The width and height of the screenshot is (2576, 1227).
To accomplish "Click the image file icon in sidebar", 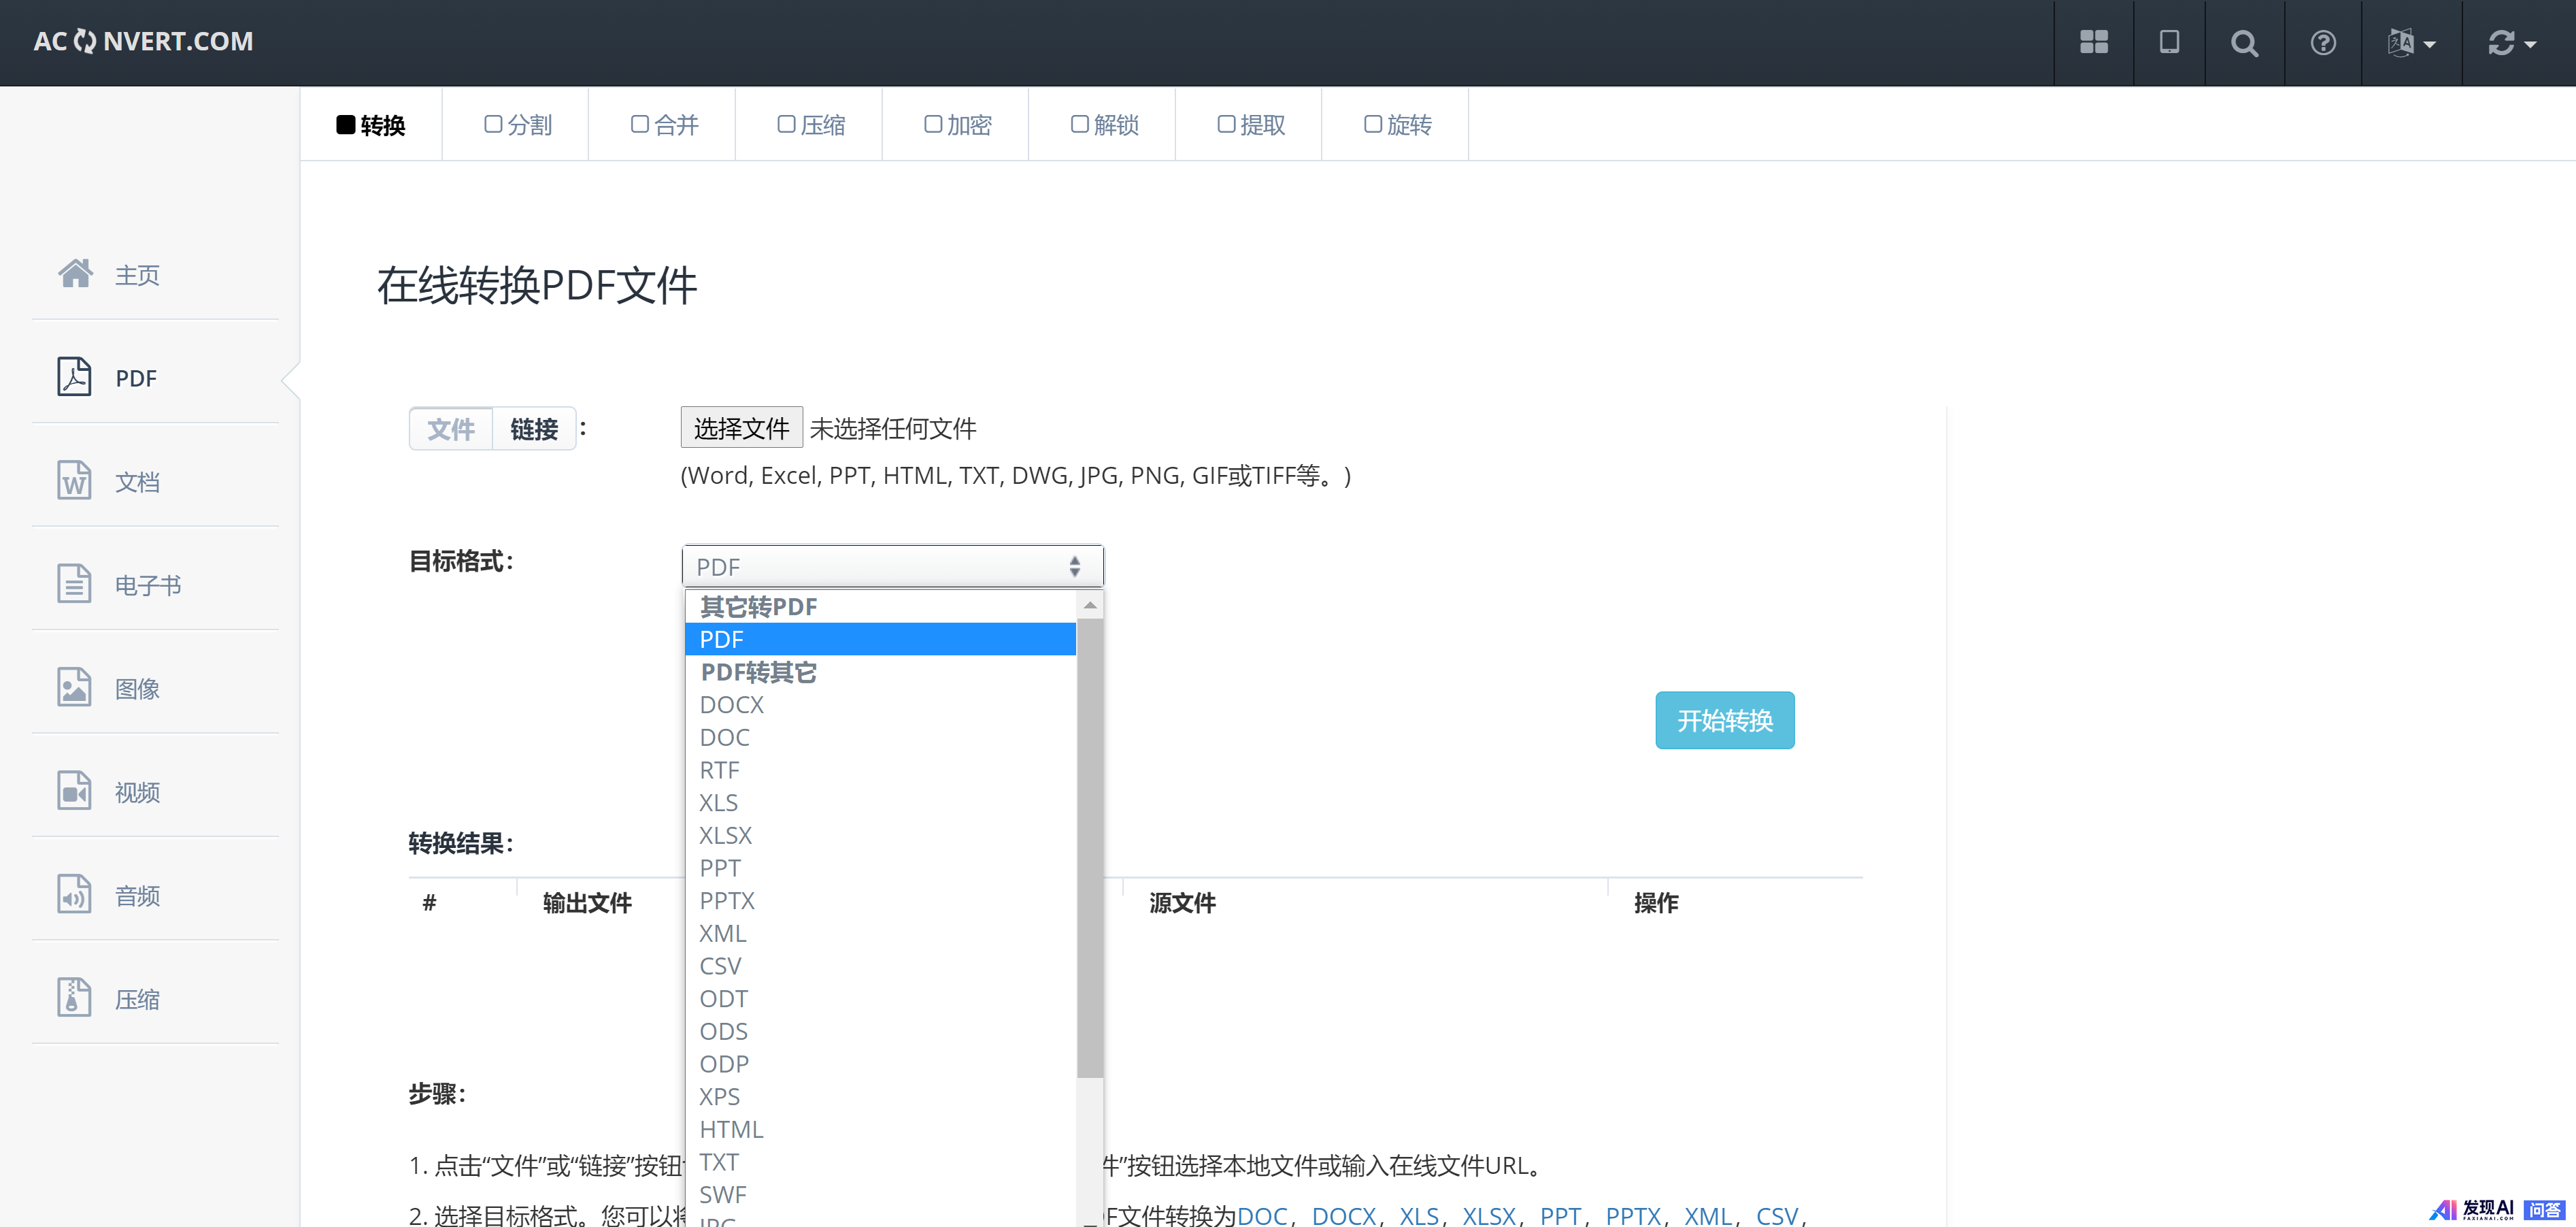I will tap(74, 687).
